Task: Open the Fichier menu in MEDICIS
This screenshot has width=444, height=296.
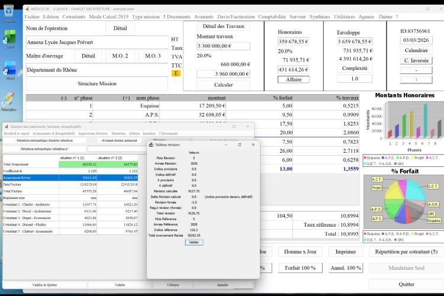Action: tap(32, 17)
